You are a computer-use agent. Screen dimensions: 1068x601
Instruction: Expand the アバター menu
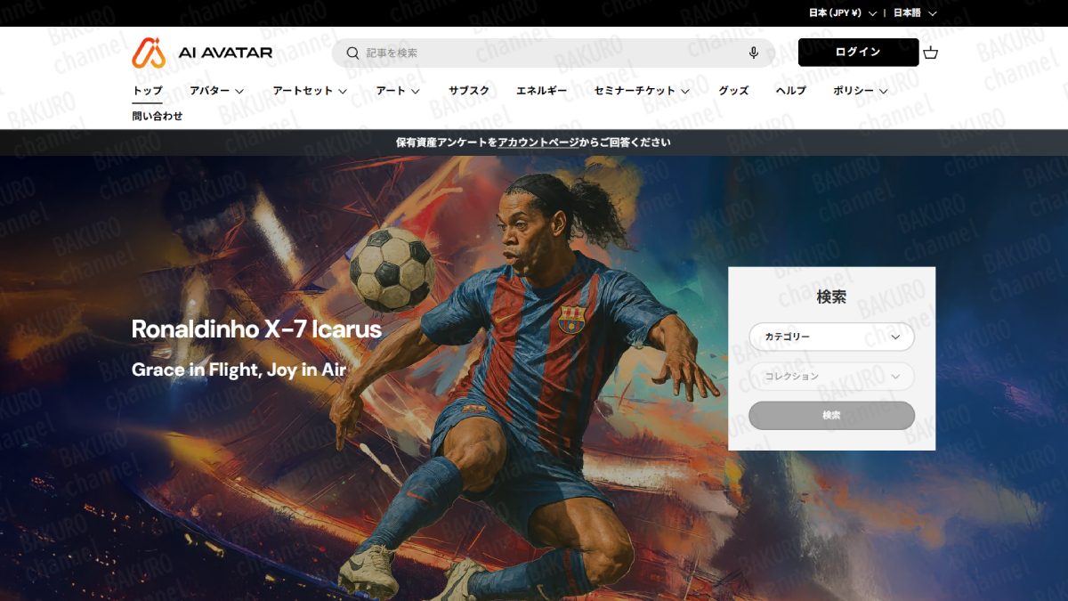(216, 91)
